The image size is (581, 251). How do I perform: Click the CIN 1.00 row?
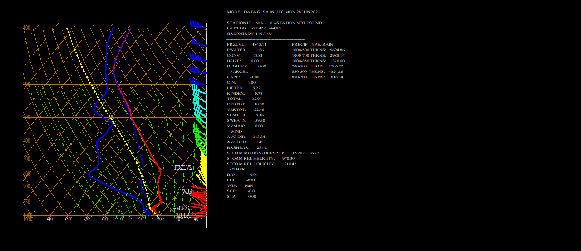tap(241, 82)
